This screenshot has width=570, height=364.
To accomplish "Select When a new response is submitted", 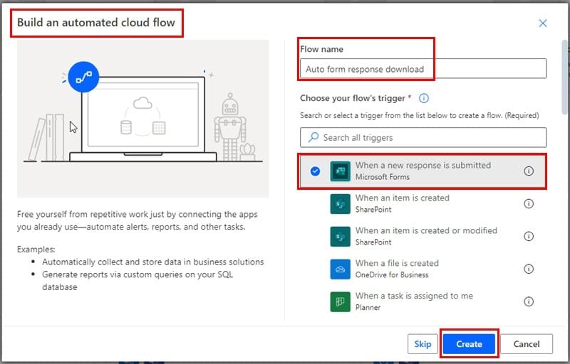I will pyautogui.click(x=423, y=171).
